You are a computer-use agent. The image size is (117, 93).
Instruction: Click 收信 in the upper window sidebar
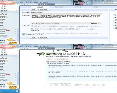pos(3,6)
